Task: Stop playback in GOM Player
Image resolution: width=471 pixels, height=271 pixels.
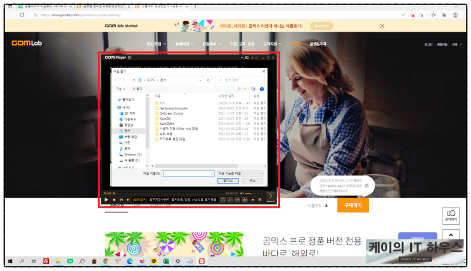Action: (x=114, y=199)
